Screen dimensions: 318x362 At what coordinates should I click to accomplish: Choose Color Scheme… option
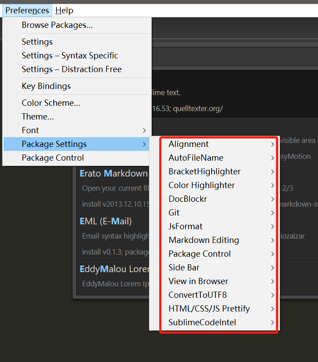click(77, 103)
